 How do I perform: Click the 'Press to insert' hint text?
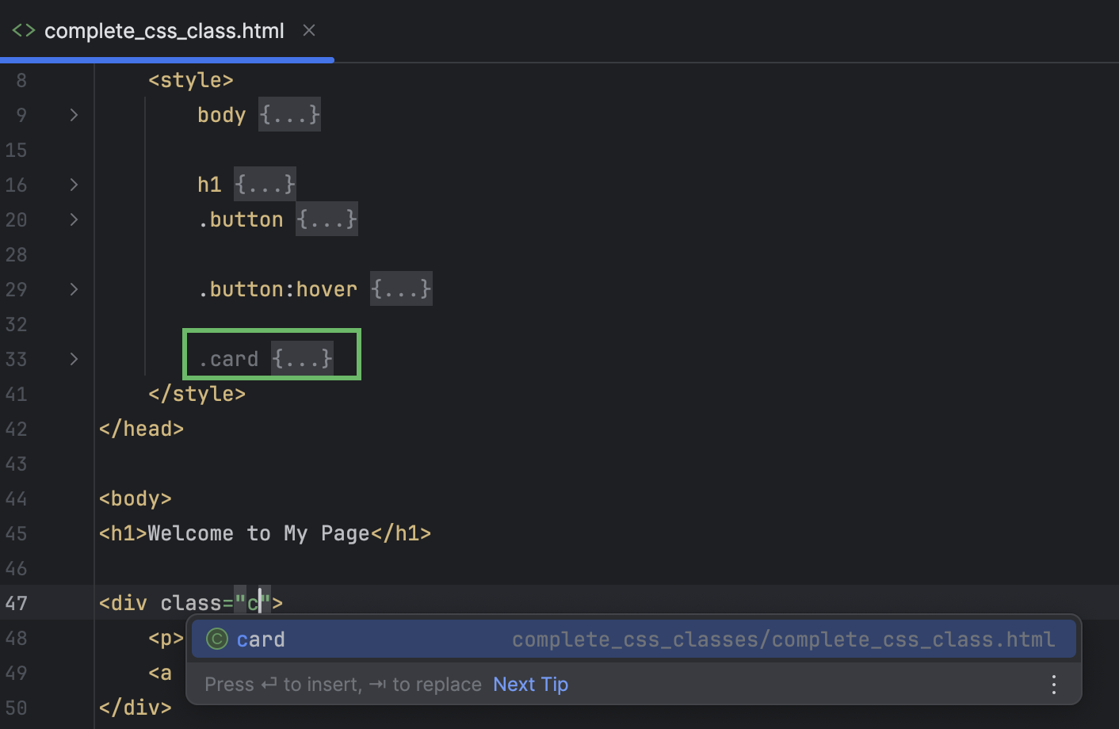pyautogui.click(x=342, y=684)
